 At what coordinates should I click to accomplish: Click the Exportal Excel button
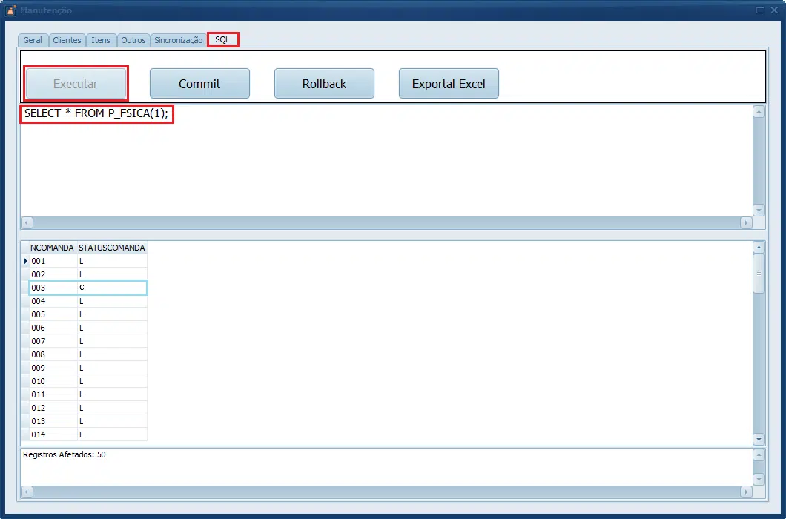pos(449,83)
